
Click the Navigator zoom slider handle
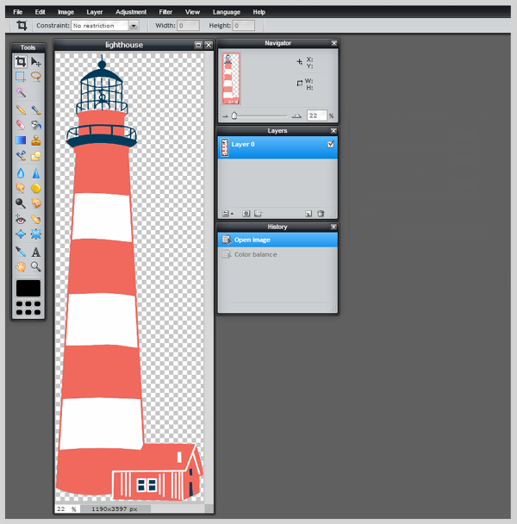pyautogui.click(x=234, y=115)
